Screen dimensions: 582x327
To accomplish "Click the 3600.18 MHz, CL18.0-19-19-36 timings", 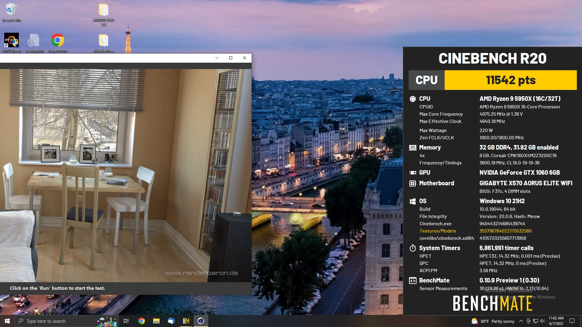I will coord(510,163).
